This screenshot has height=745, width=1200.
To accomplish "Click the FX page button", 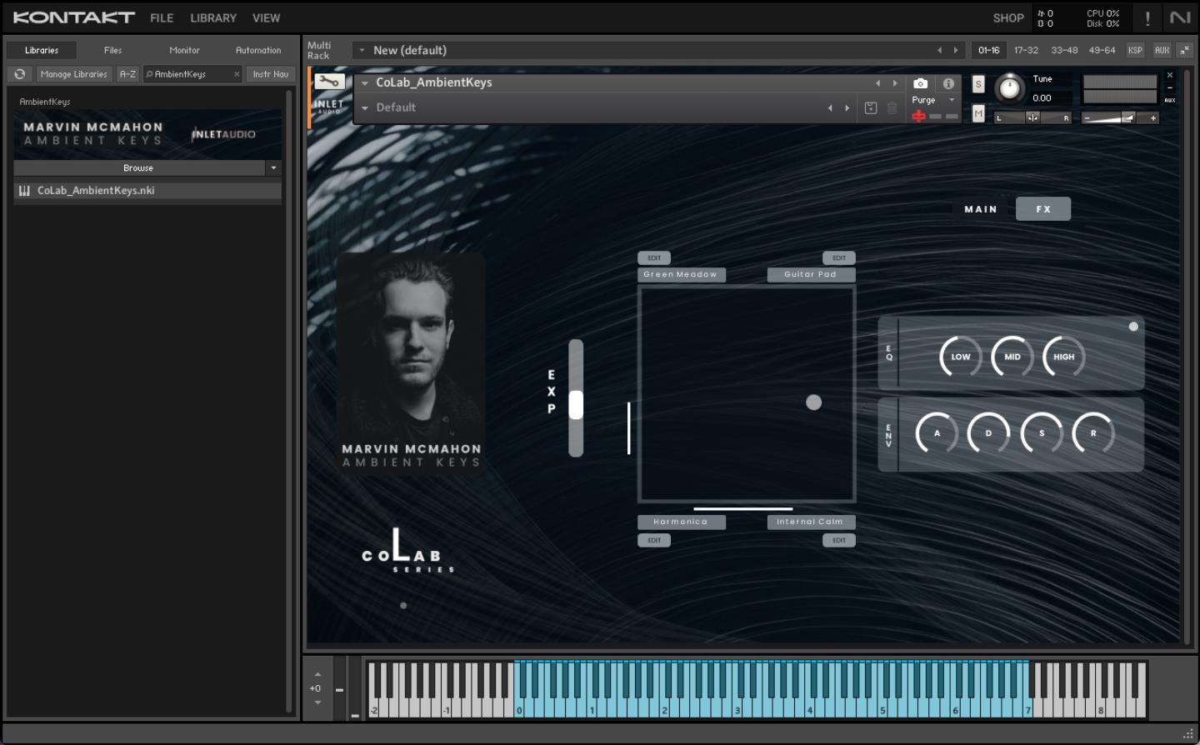I will [x=1042, y=209].
